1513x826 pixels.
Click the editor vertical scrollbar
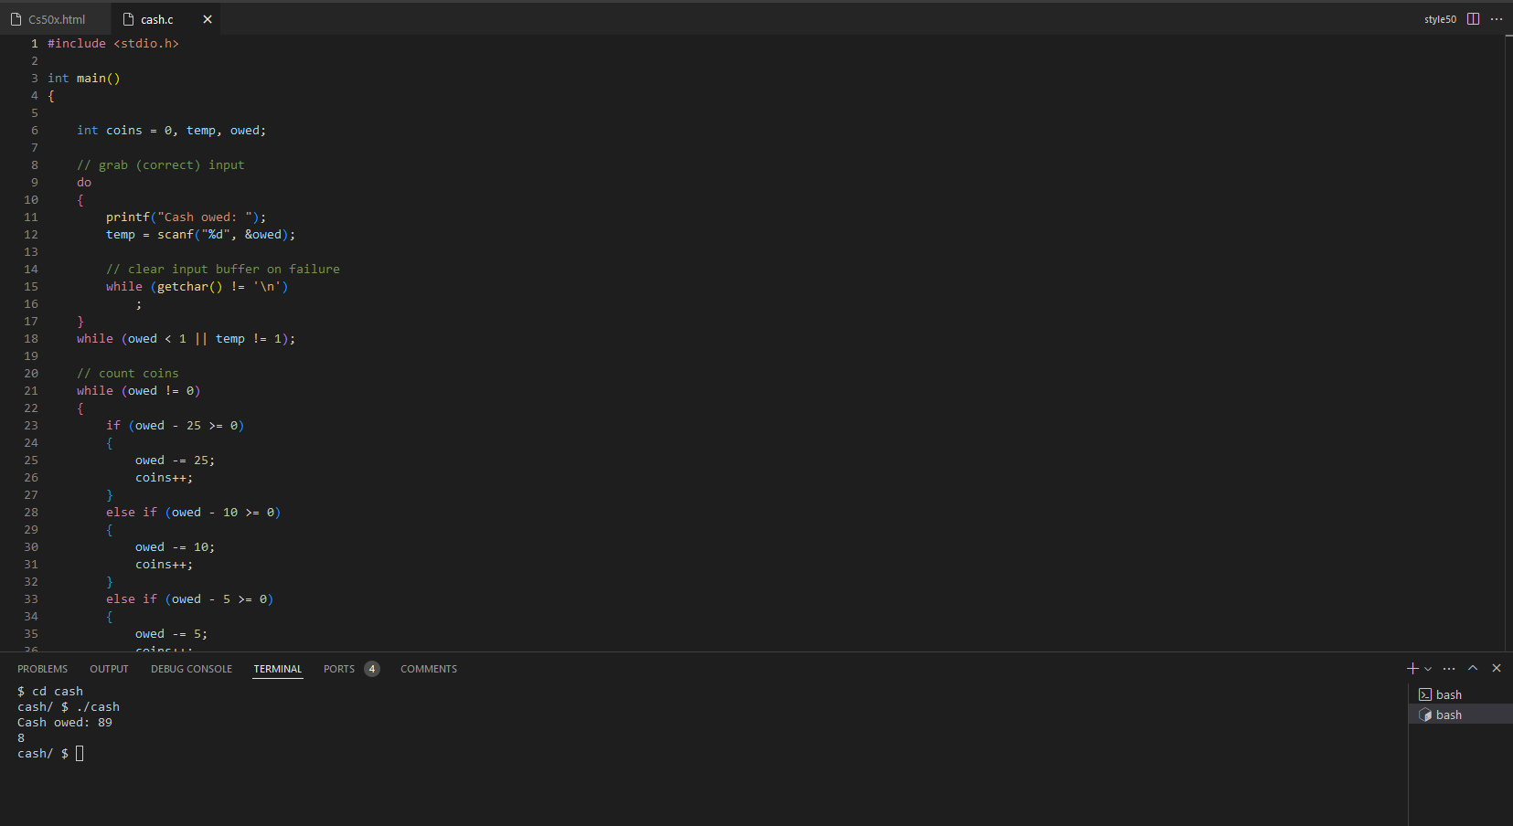point(1508,343)
